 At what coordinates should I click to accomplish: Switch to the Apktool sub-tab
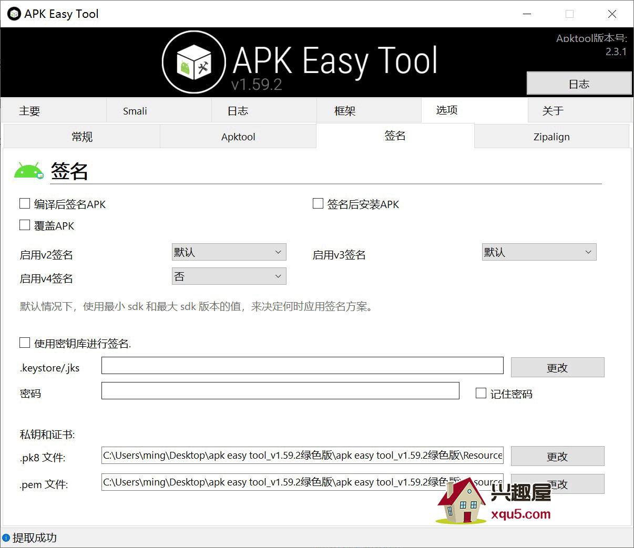[238, 137]
